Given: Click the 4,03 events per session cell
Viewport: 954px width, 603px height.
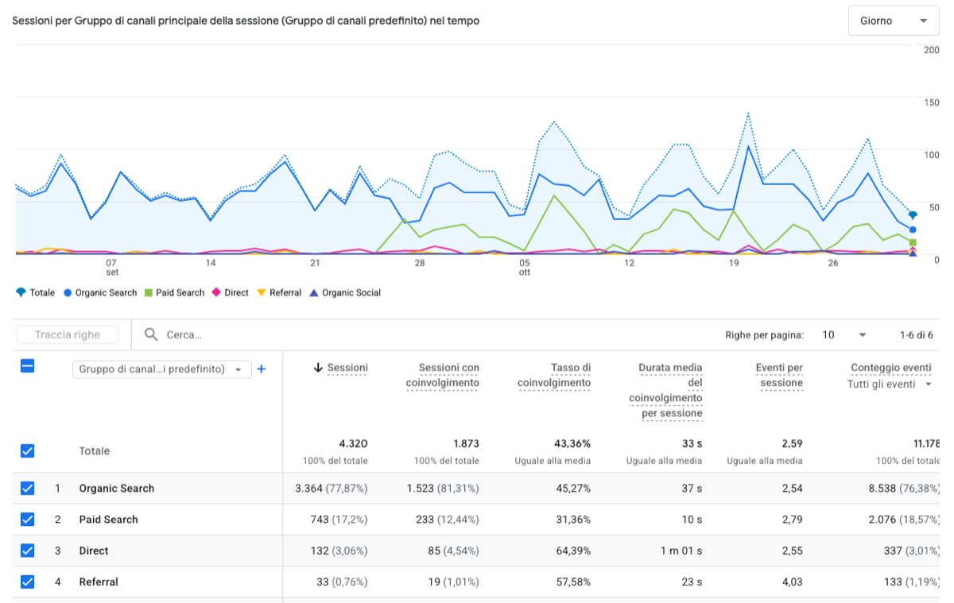Looking at the screenshot, I should tap(792, 582).
